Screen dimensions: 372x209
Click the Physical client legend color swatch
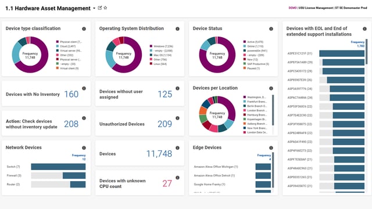[x=58, y=42]
